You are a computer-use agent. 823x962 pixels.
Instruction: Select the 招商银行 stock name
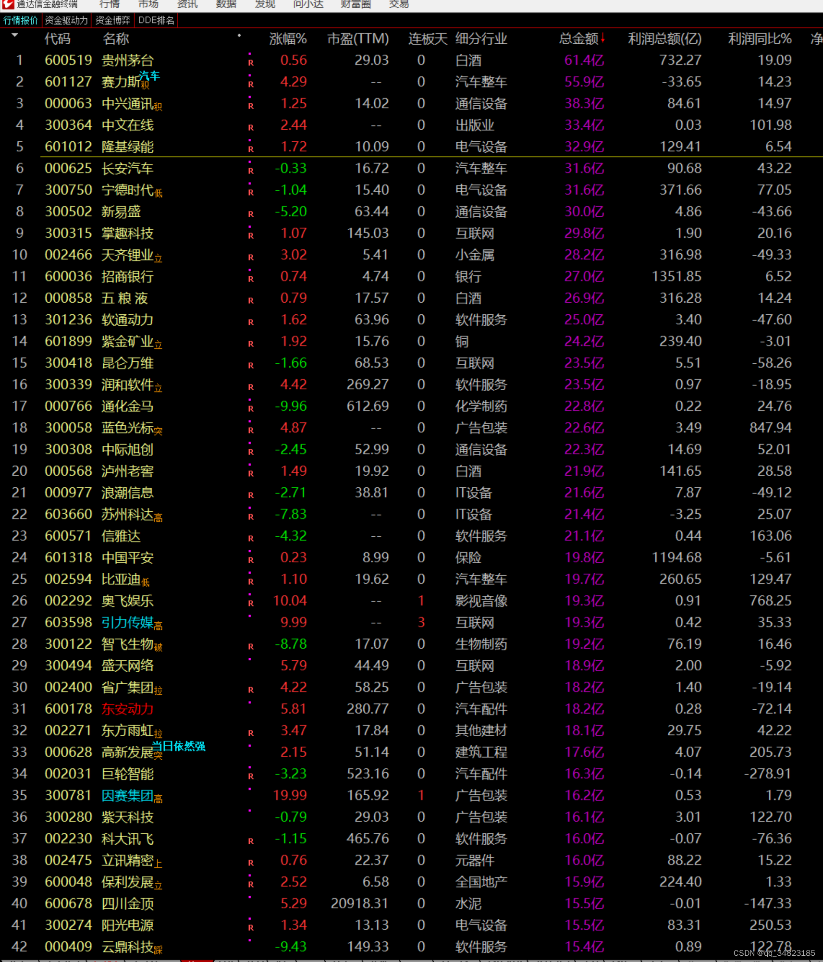127,276
